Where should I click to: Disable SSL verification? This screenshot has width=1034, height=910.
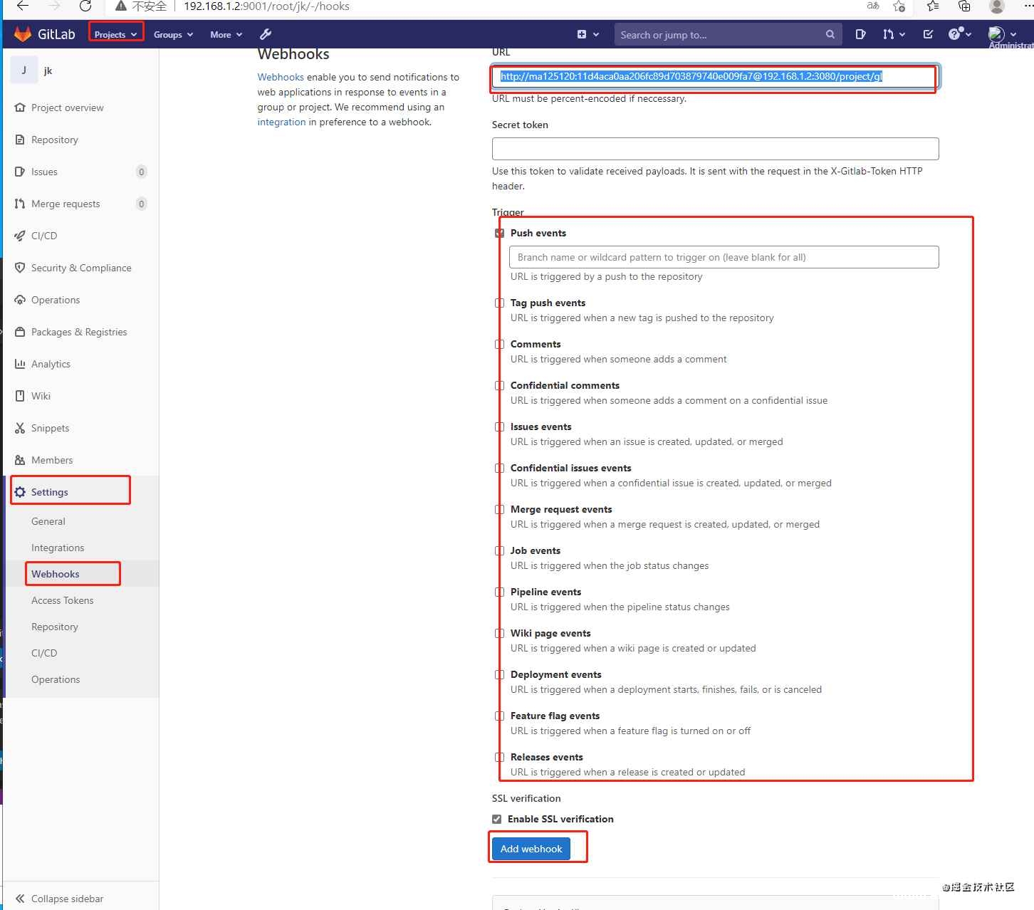click(x=496, y=819)
